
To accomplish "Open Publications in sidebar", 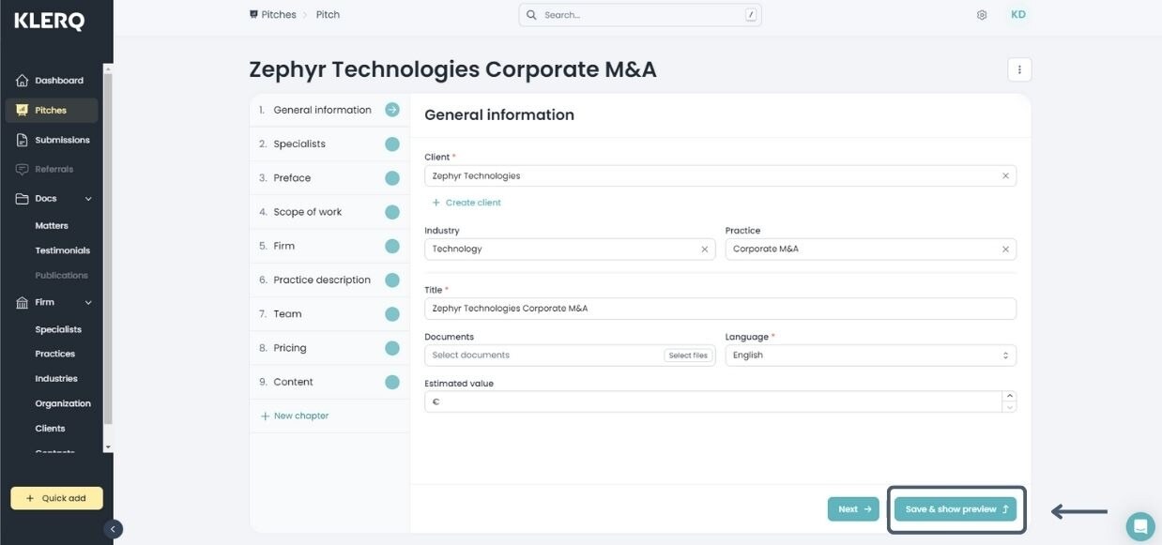I will pyautogui.click(x=62, y=276).
